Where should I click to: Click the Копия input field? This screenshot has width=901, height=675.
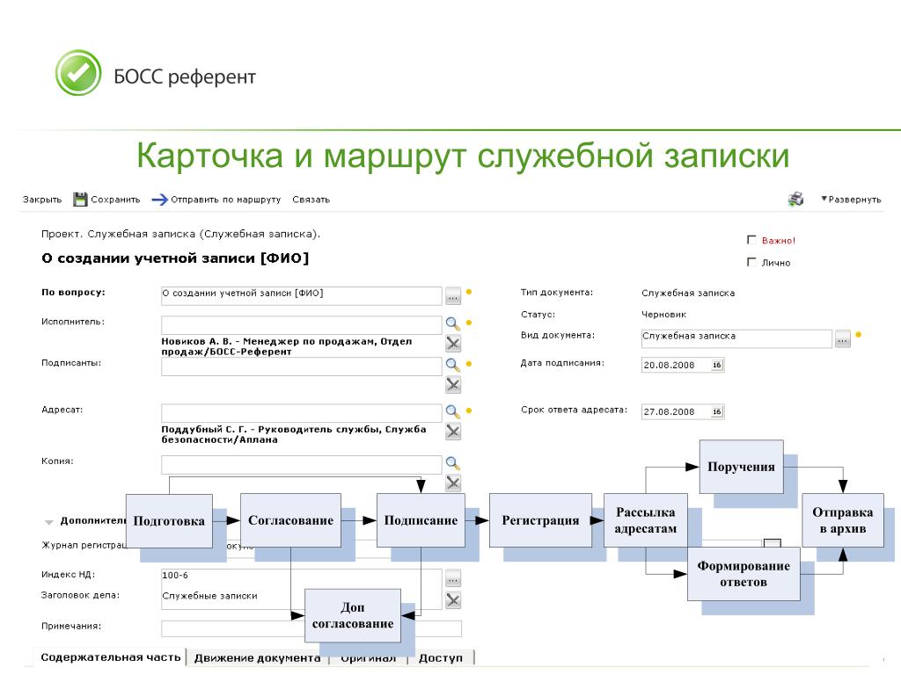[x=301, y=464]
